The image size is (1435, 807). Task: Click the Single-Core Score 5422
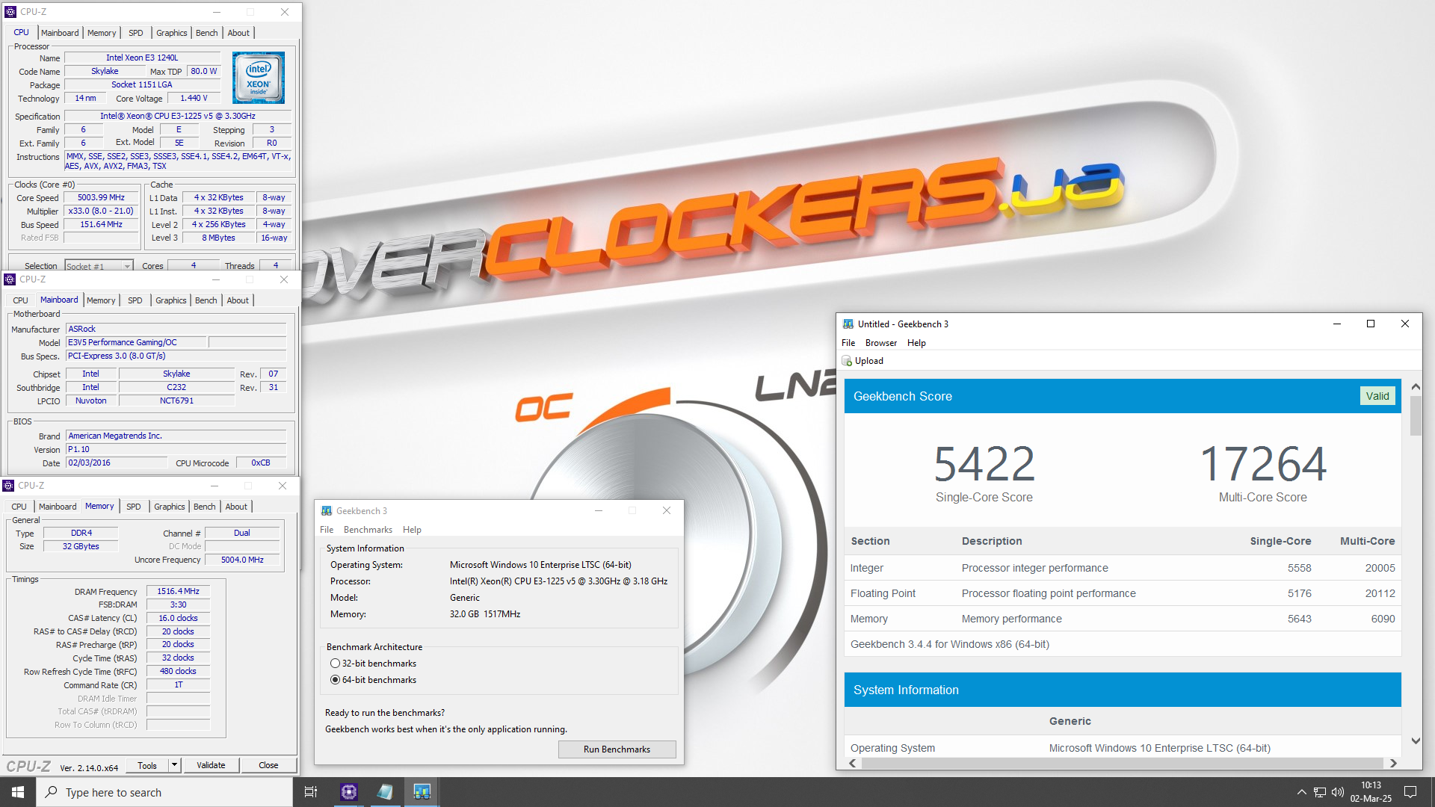tap(984, 463)
